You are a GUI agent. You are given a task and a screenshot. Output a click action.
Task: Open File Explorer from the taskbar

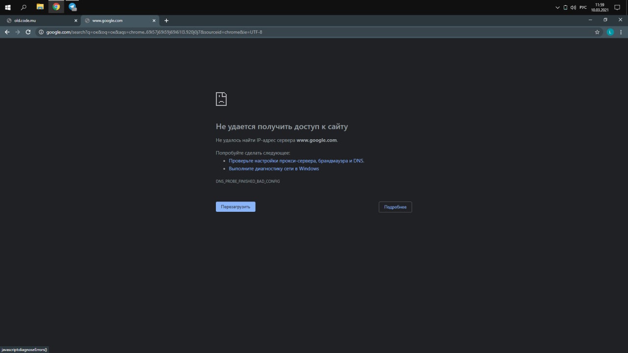point(40,7)
